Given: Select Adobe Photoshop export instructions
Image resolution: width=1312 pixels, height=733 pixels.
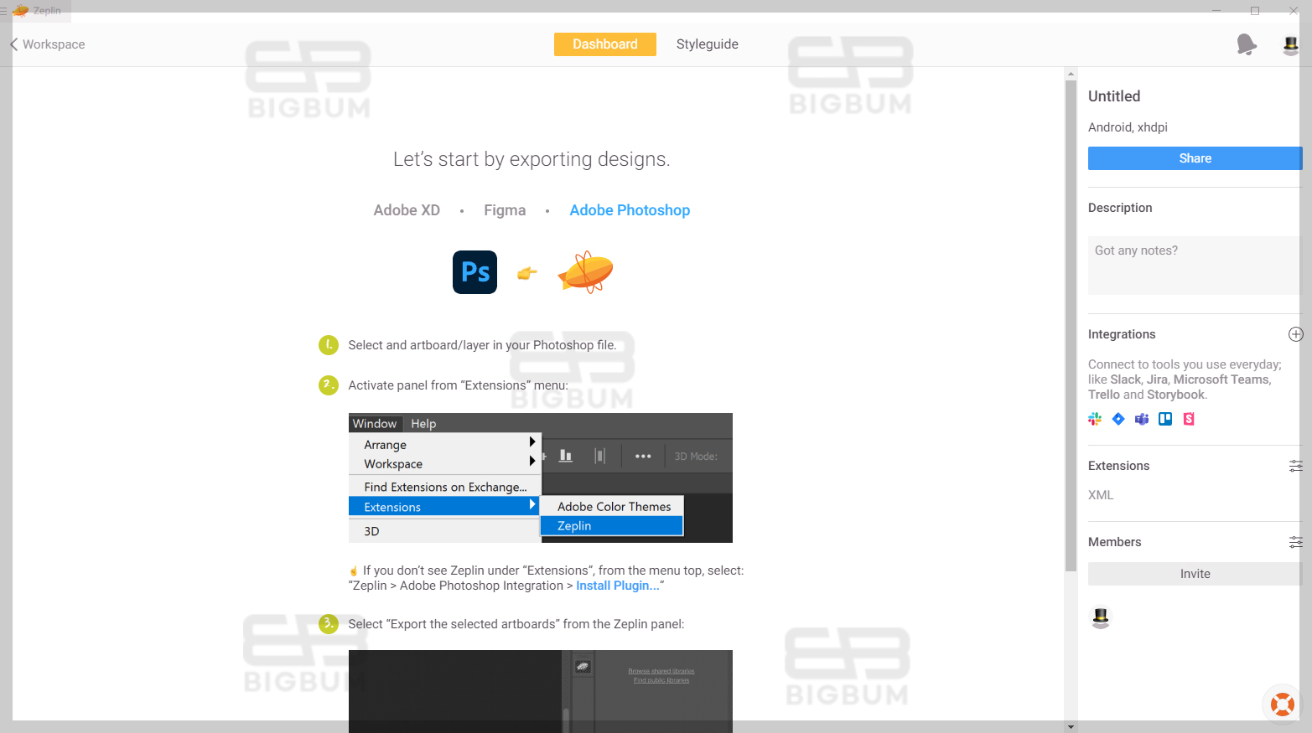Looking at the screenshot, I should pos(630,210).
